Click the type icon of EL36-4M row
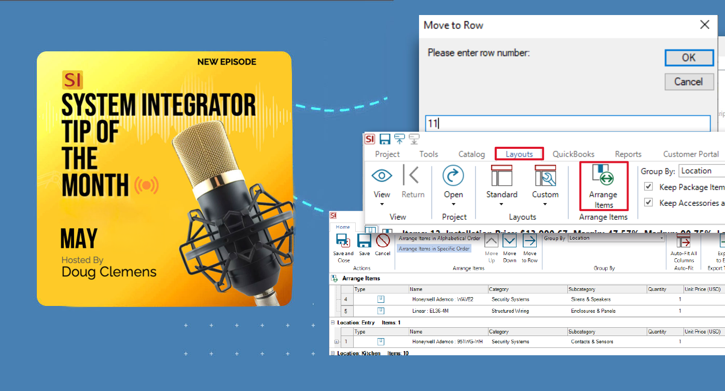The height and width of the screenshot is (391, 725). tap(381, 311)
